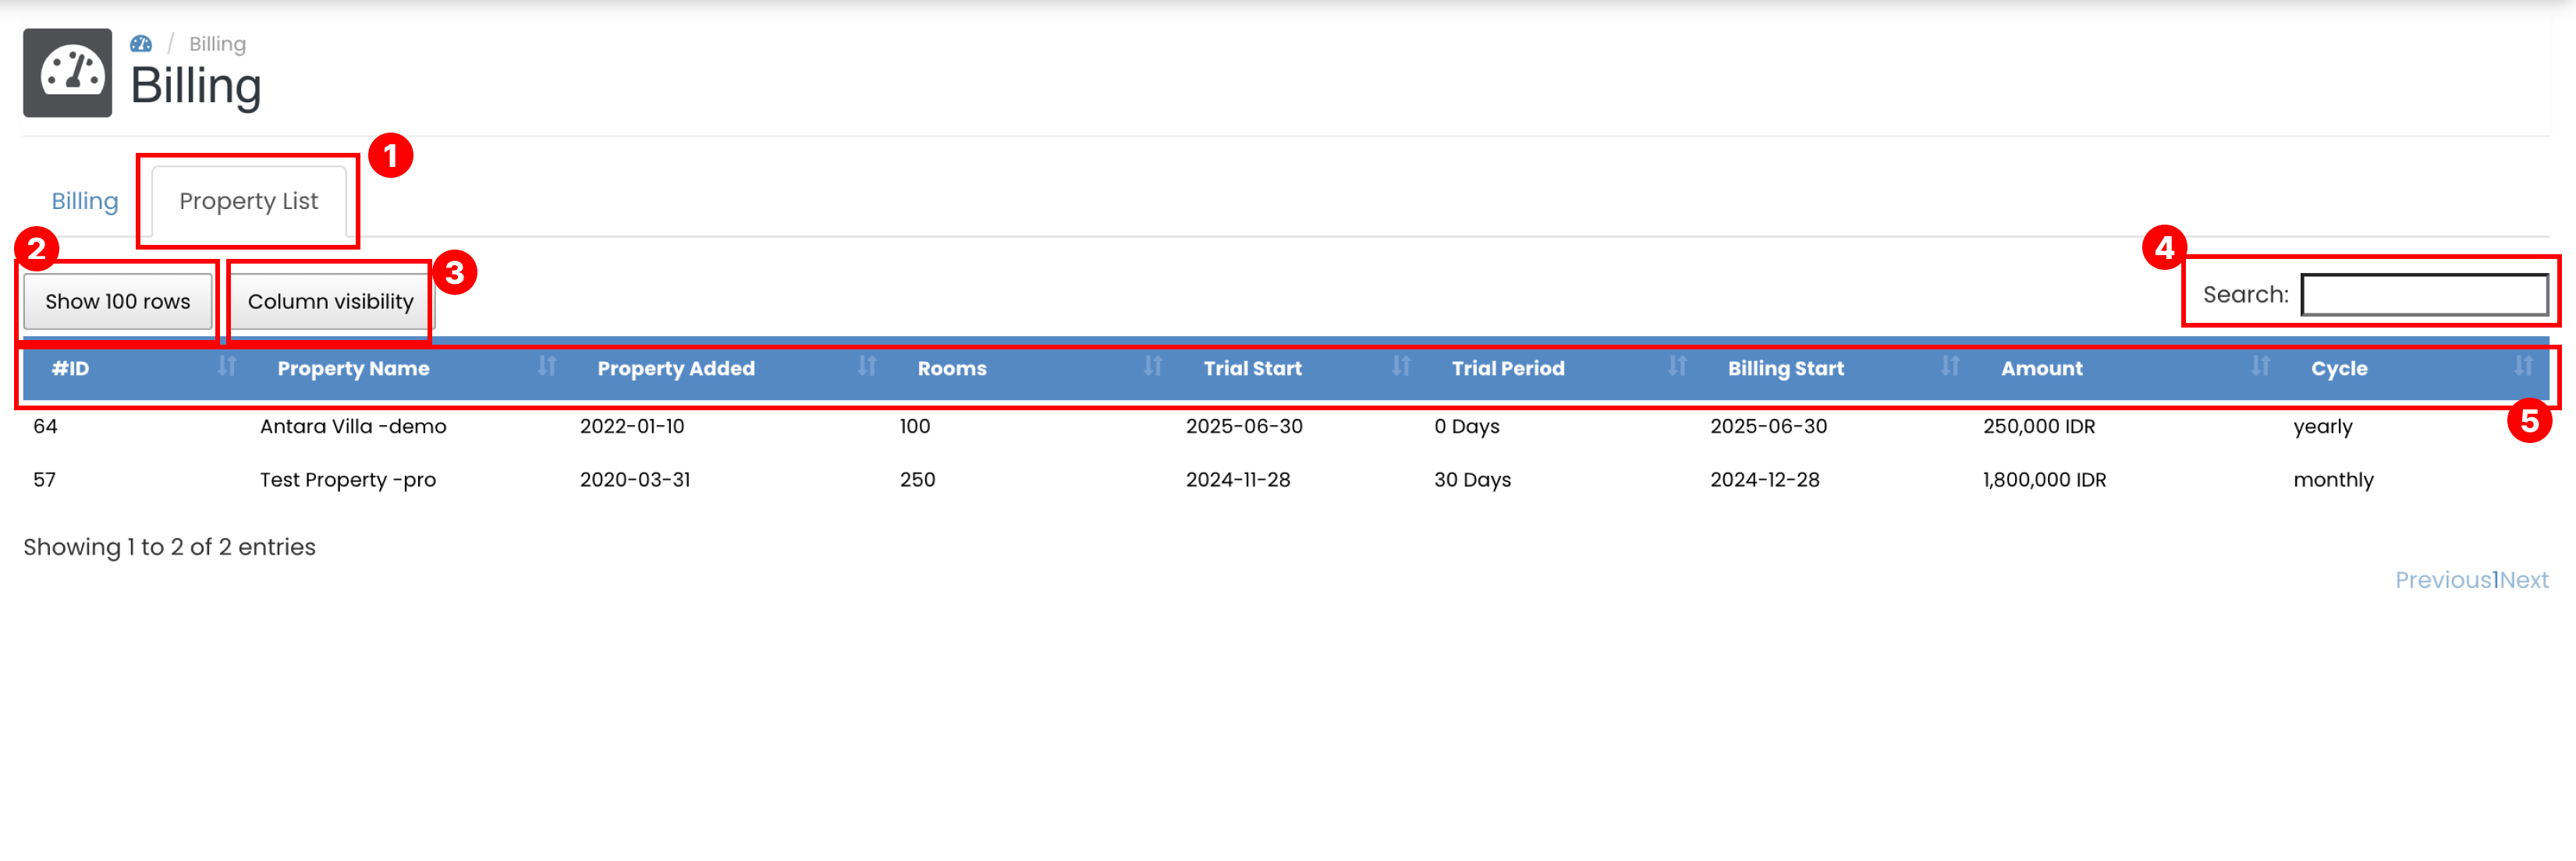Sort by Trial Start column arrows

(1400, 366)
